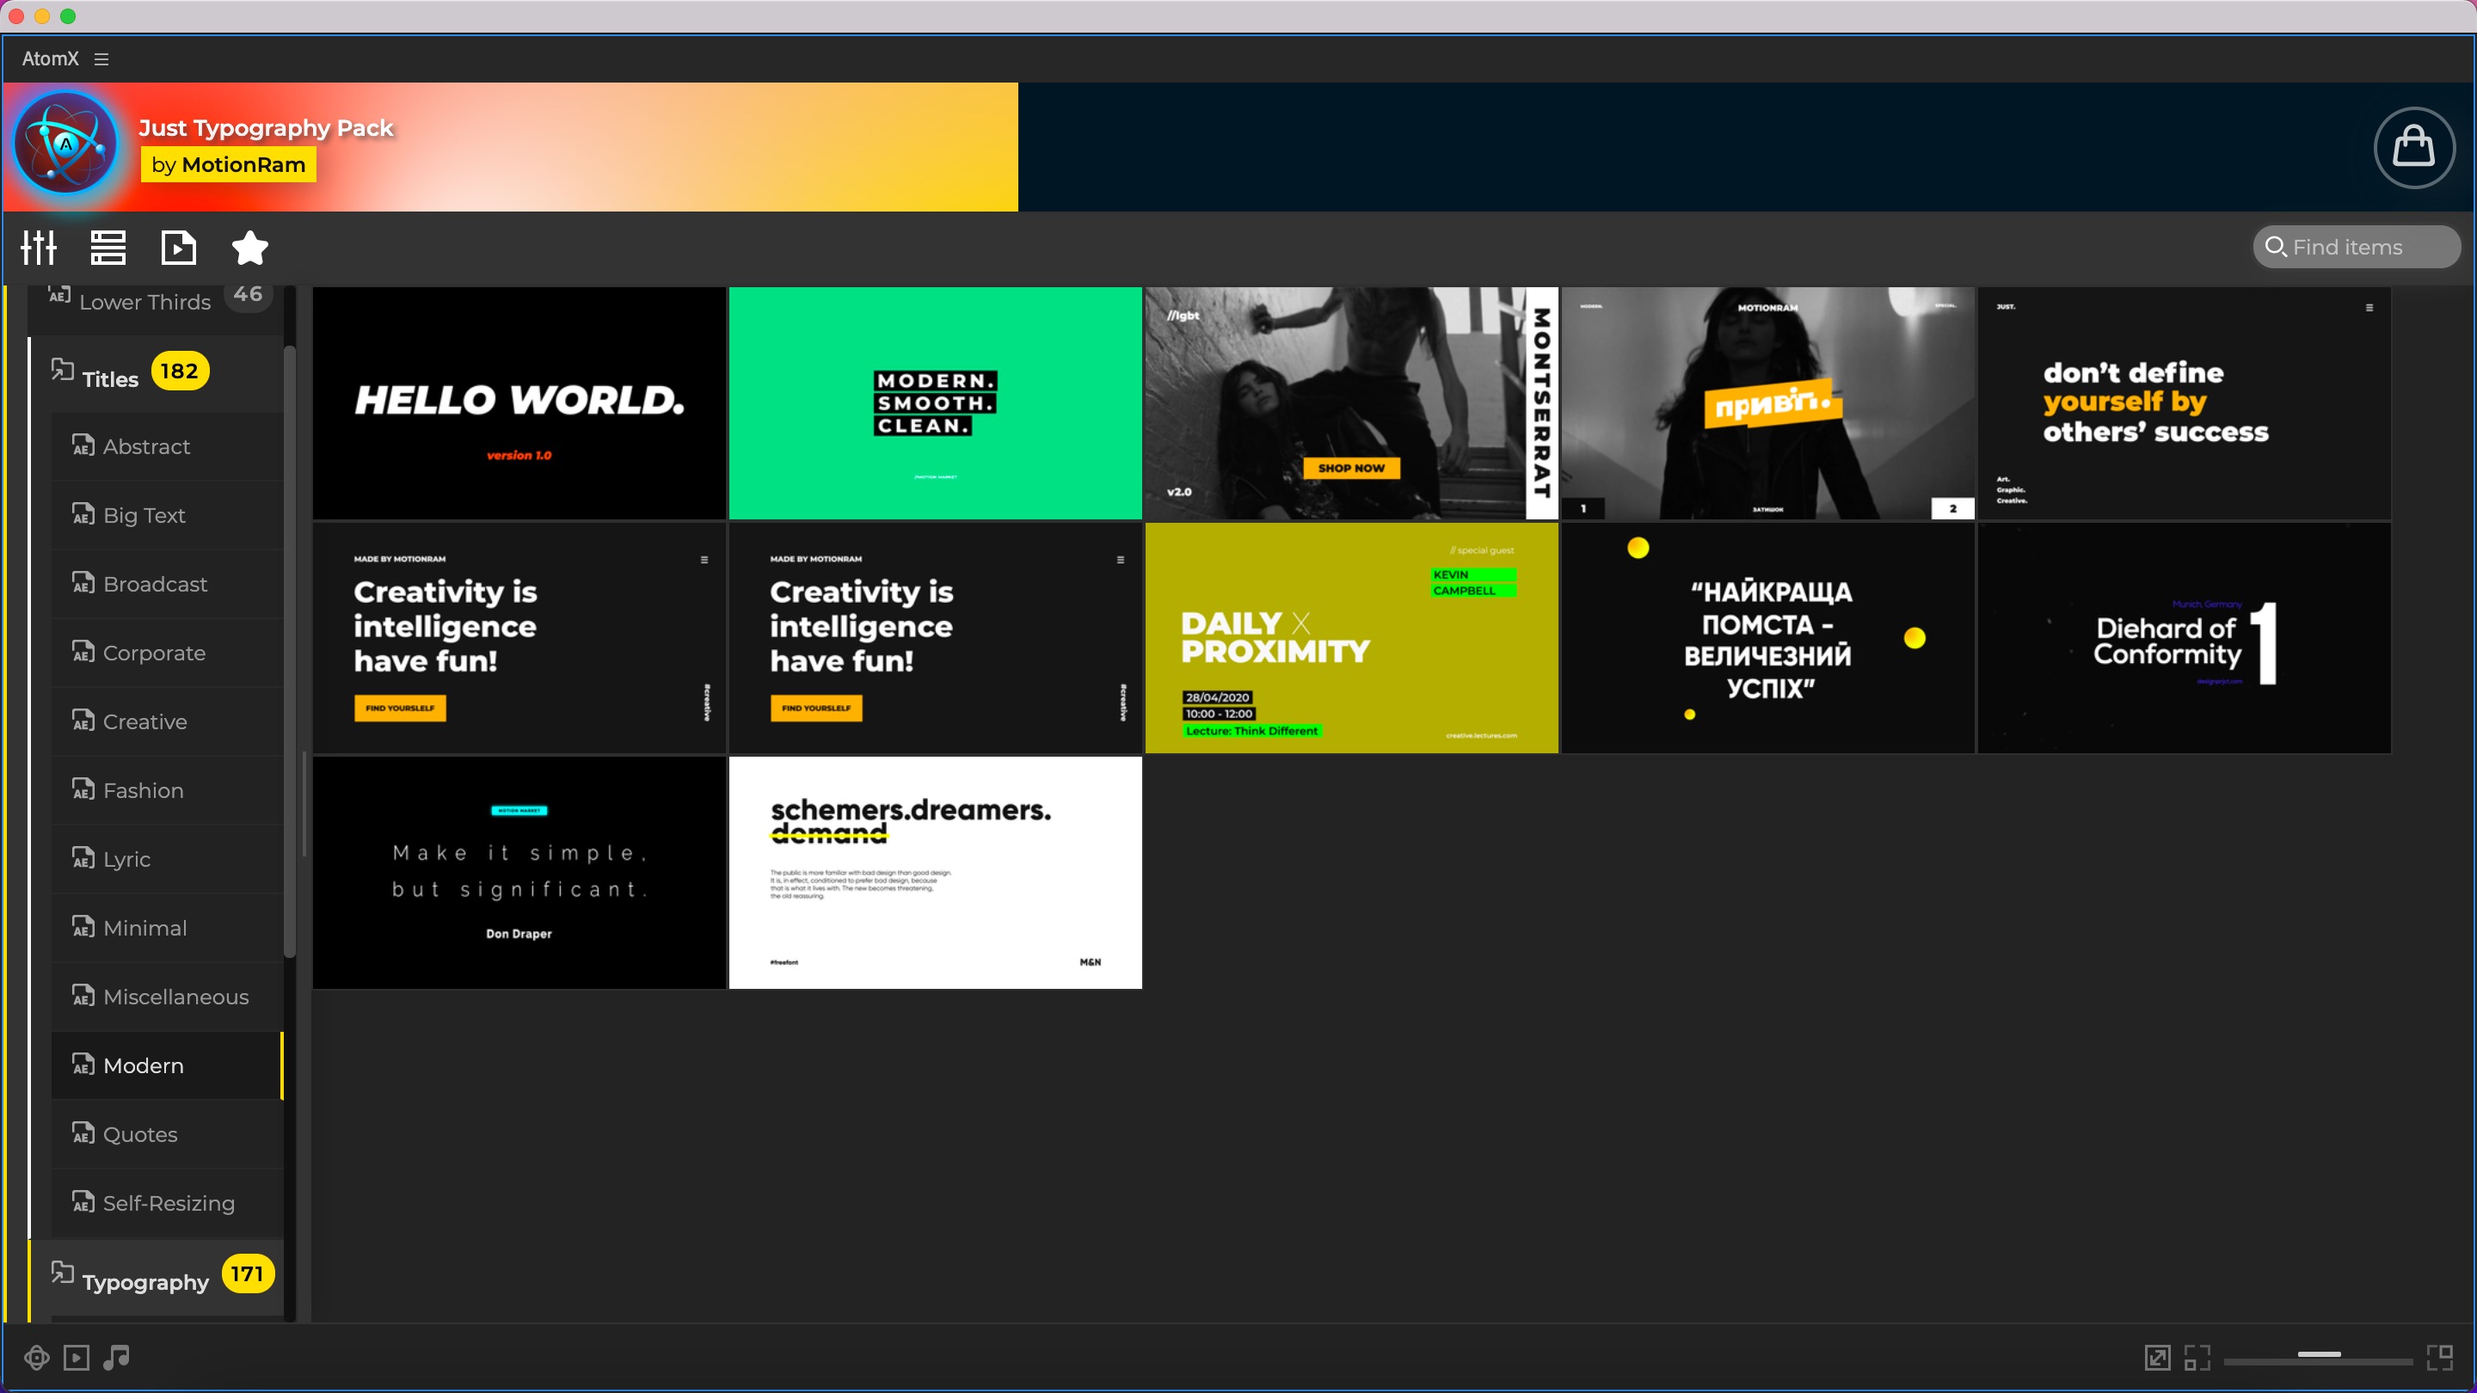Click the sliders settings icon in toolbar
The image size is (2477, 1393).
click(39, 248)
